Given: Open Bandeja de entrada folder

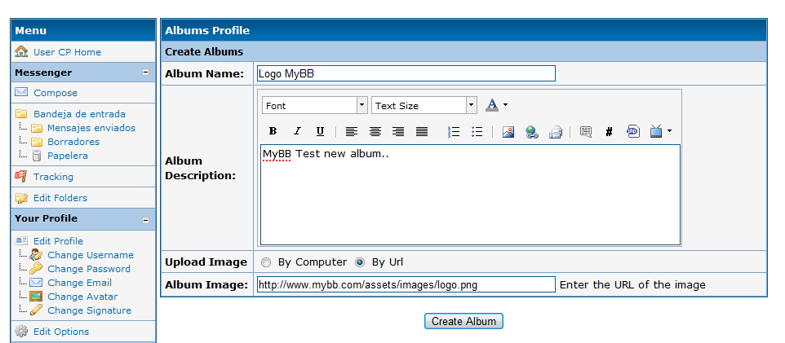Looking at the screenshot, I should 80,114.
